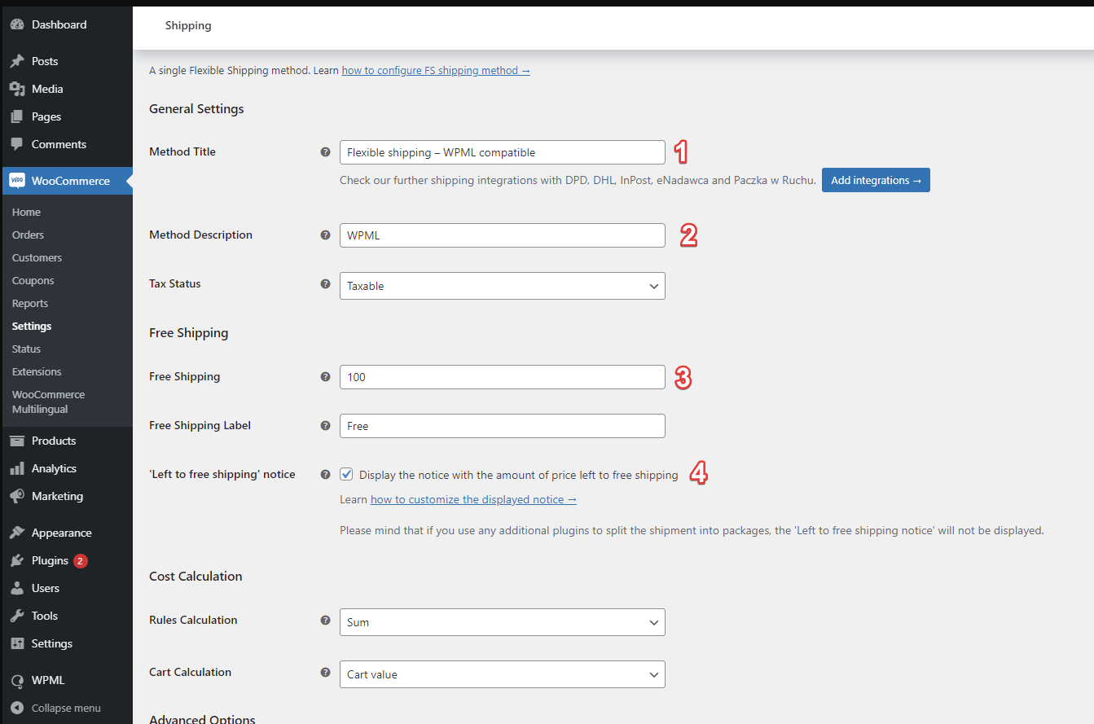The height and width of the screenshot is (724, 1094).
Task: Click help icon beside Rules Calculation
Action: coord(325,620)
